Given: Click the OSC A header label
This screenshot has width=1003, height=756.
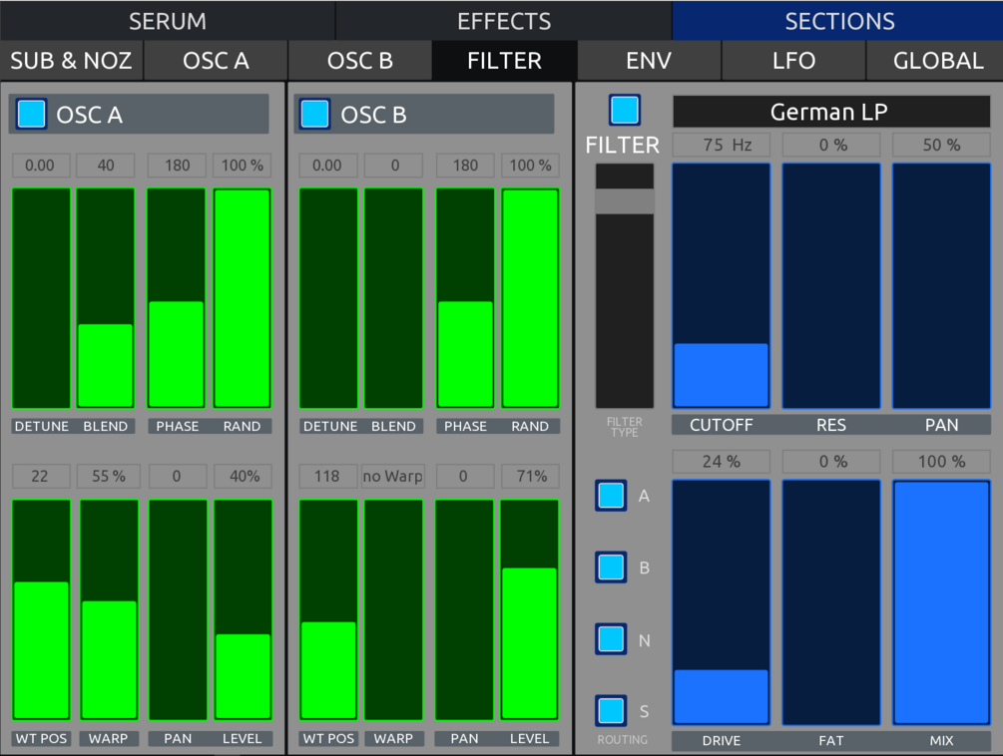Looking at the screenshot, I should 89,115.
